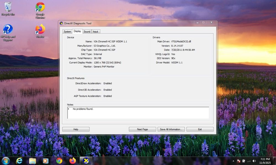
Task: Click driver version '8.14.14.87'
Action: click(x=177, y=46)
